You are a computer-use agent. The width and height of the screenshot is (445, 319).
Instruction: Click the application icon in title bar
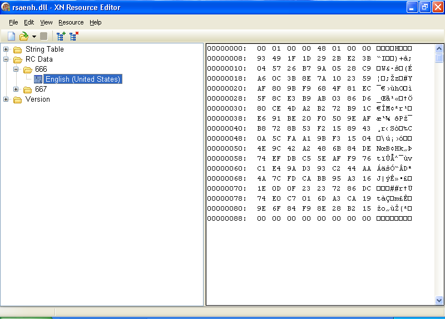7,7
